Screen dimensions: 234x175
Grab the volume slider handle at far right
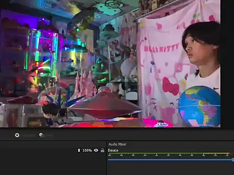tap(233, 160)
